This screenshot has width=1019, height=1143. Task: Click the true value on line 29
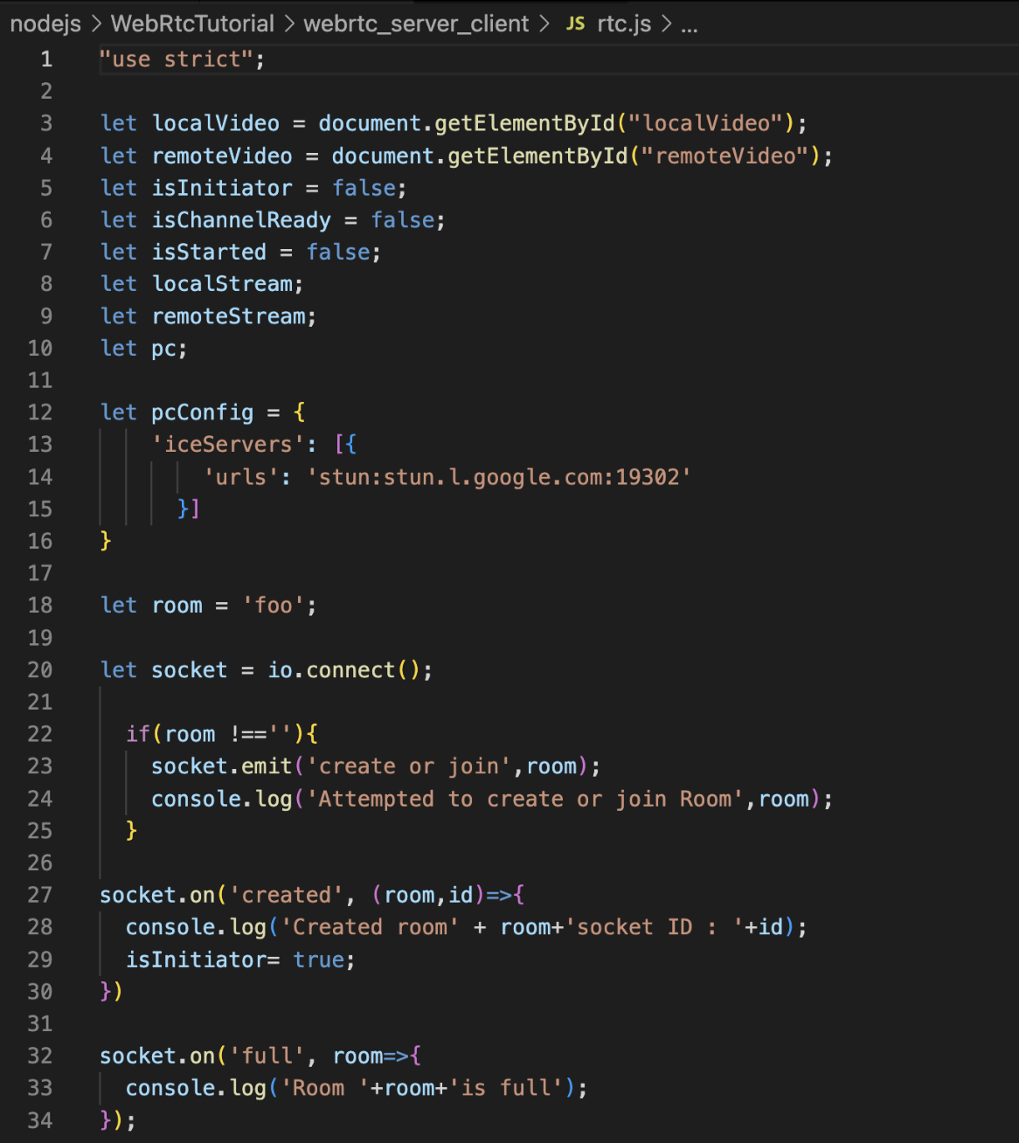point(318,959)
